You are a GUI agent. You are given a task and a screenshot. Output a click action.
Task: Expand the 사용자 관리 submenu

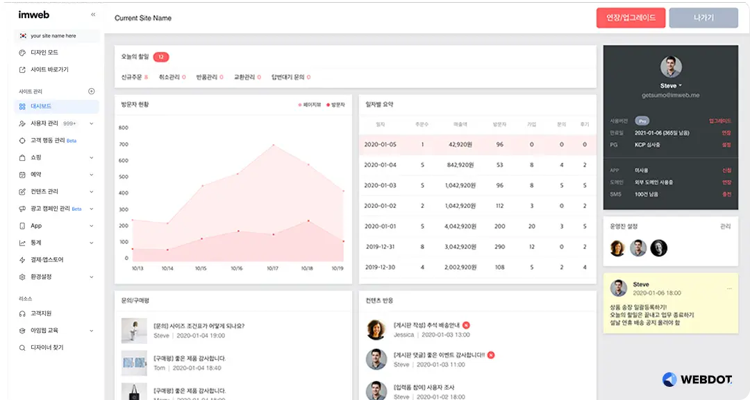tap(92, 124)
